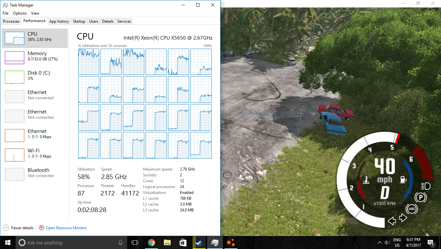Switch to Steam on the taskbar
Image resolution: width=441 pixels, height=249 pixels.
click(199, 243)
